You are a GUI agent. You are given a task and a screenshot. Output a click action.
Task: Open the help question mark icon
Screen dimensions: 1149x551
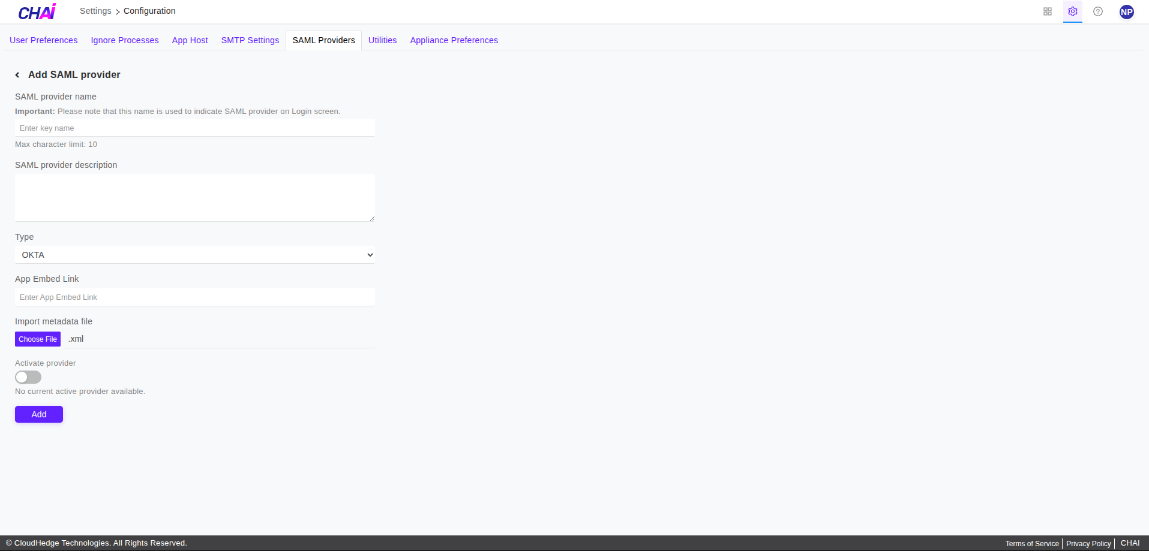tap(1098, 11)
